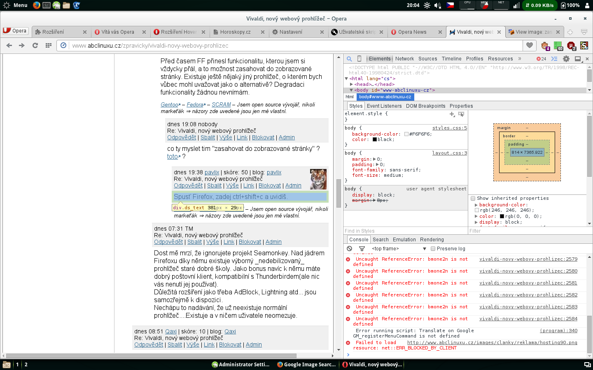Go forward to next page
Screen dimensions: 593x370
coord(22,46)
